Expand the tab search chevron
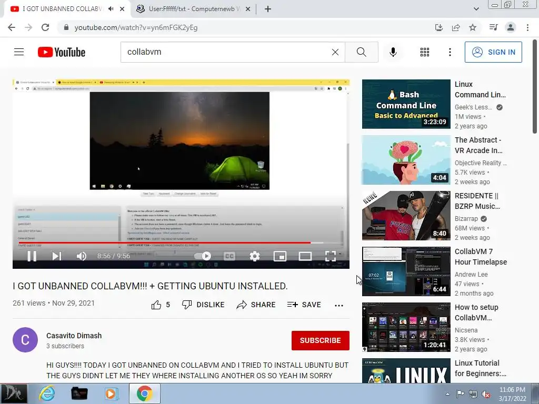This screenshot has width=539, height=404. [x=476, y=9]
